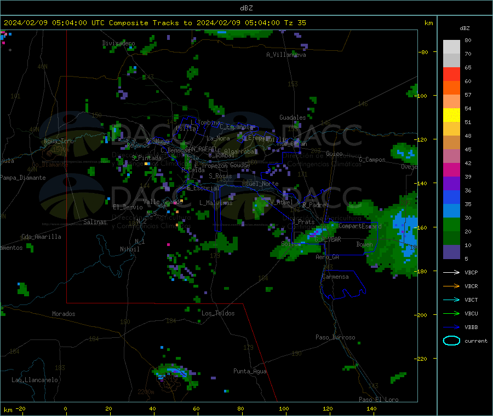This screenshot has width=493, height=416.
Task: Click the large blue-core echo at east edge
Action: tap(393, 235)
